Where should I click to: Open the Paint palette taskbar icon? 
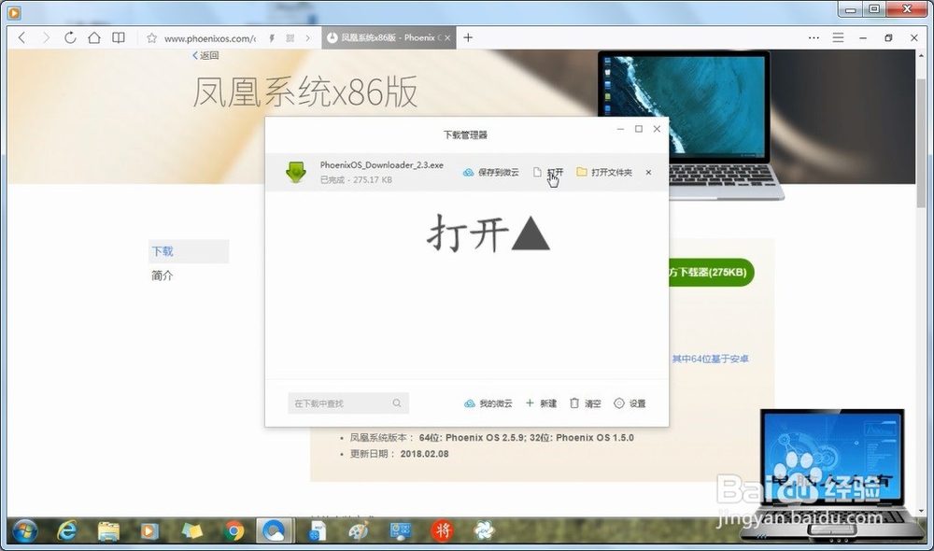pos(358,530)
